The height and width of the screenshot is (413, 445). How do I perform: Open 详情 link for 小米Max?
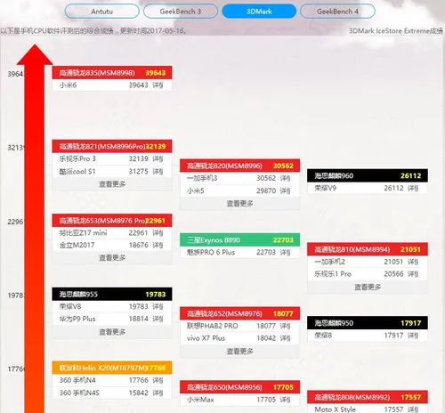pyautogui.click(x=286, y=400)
